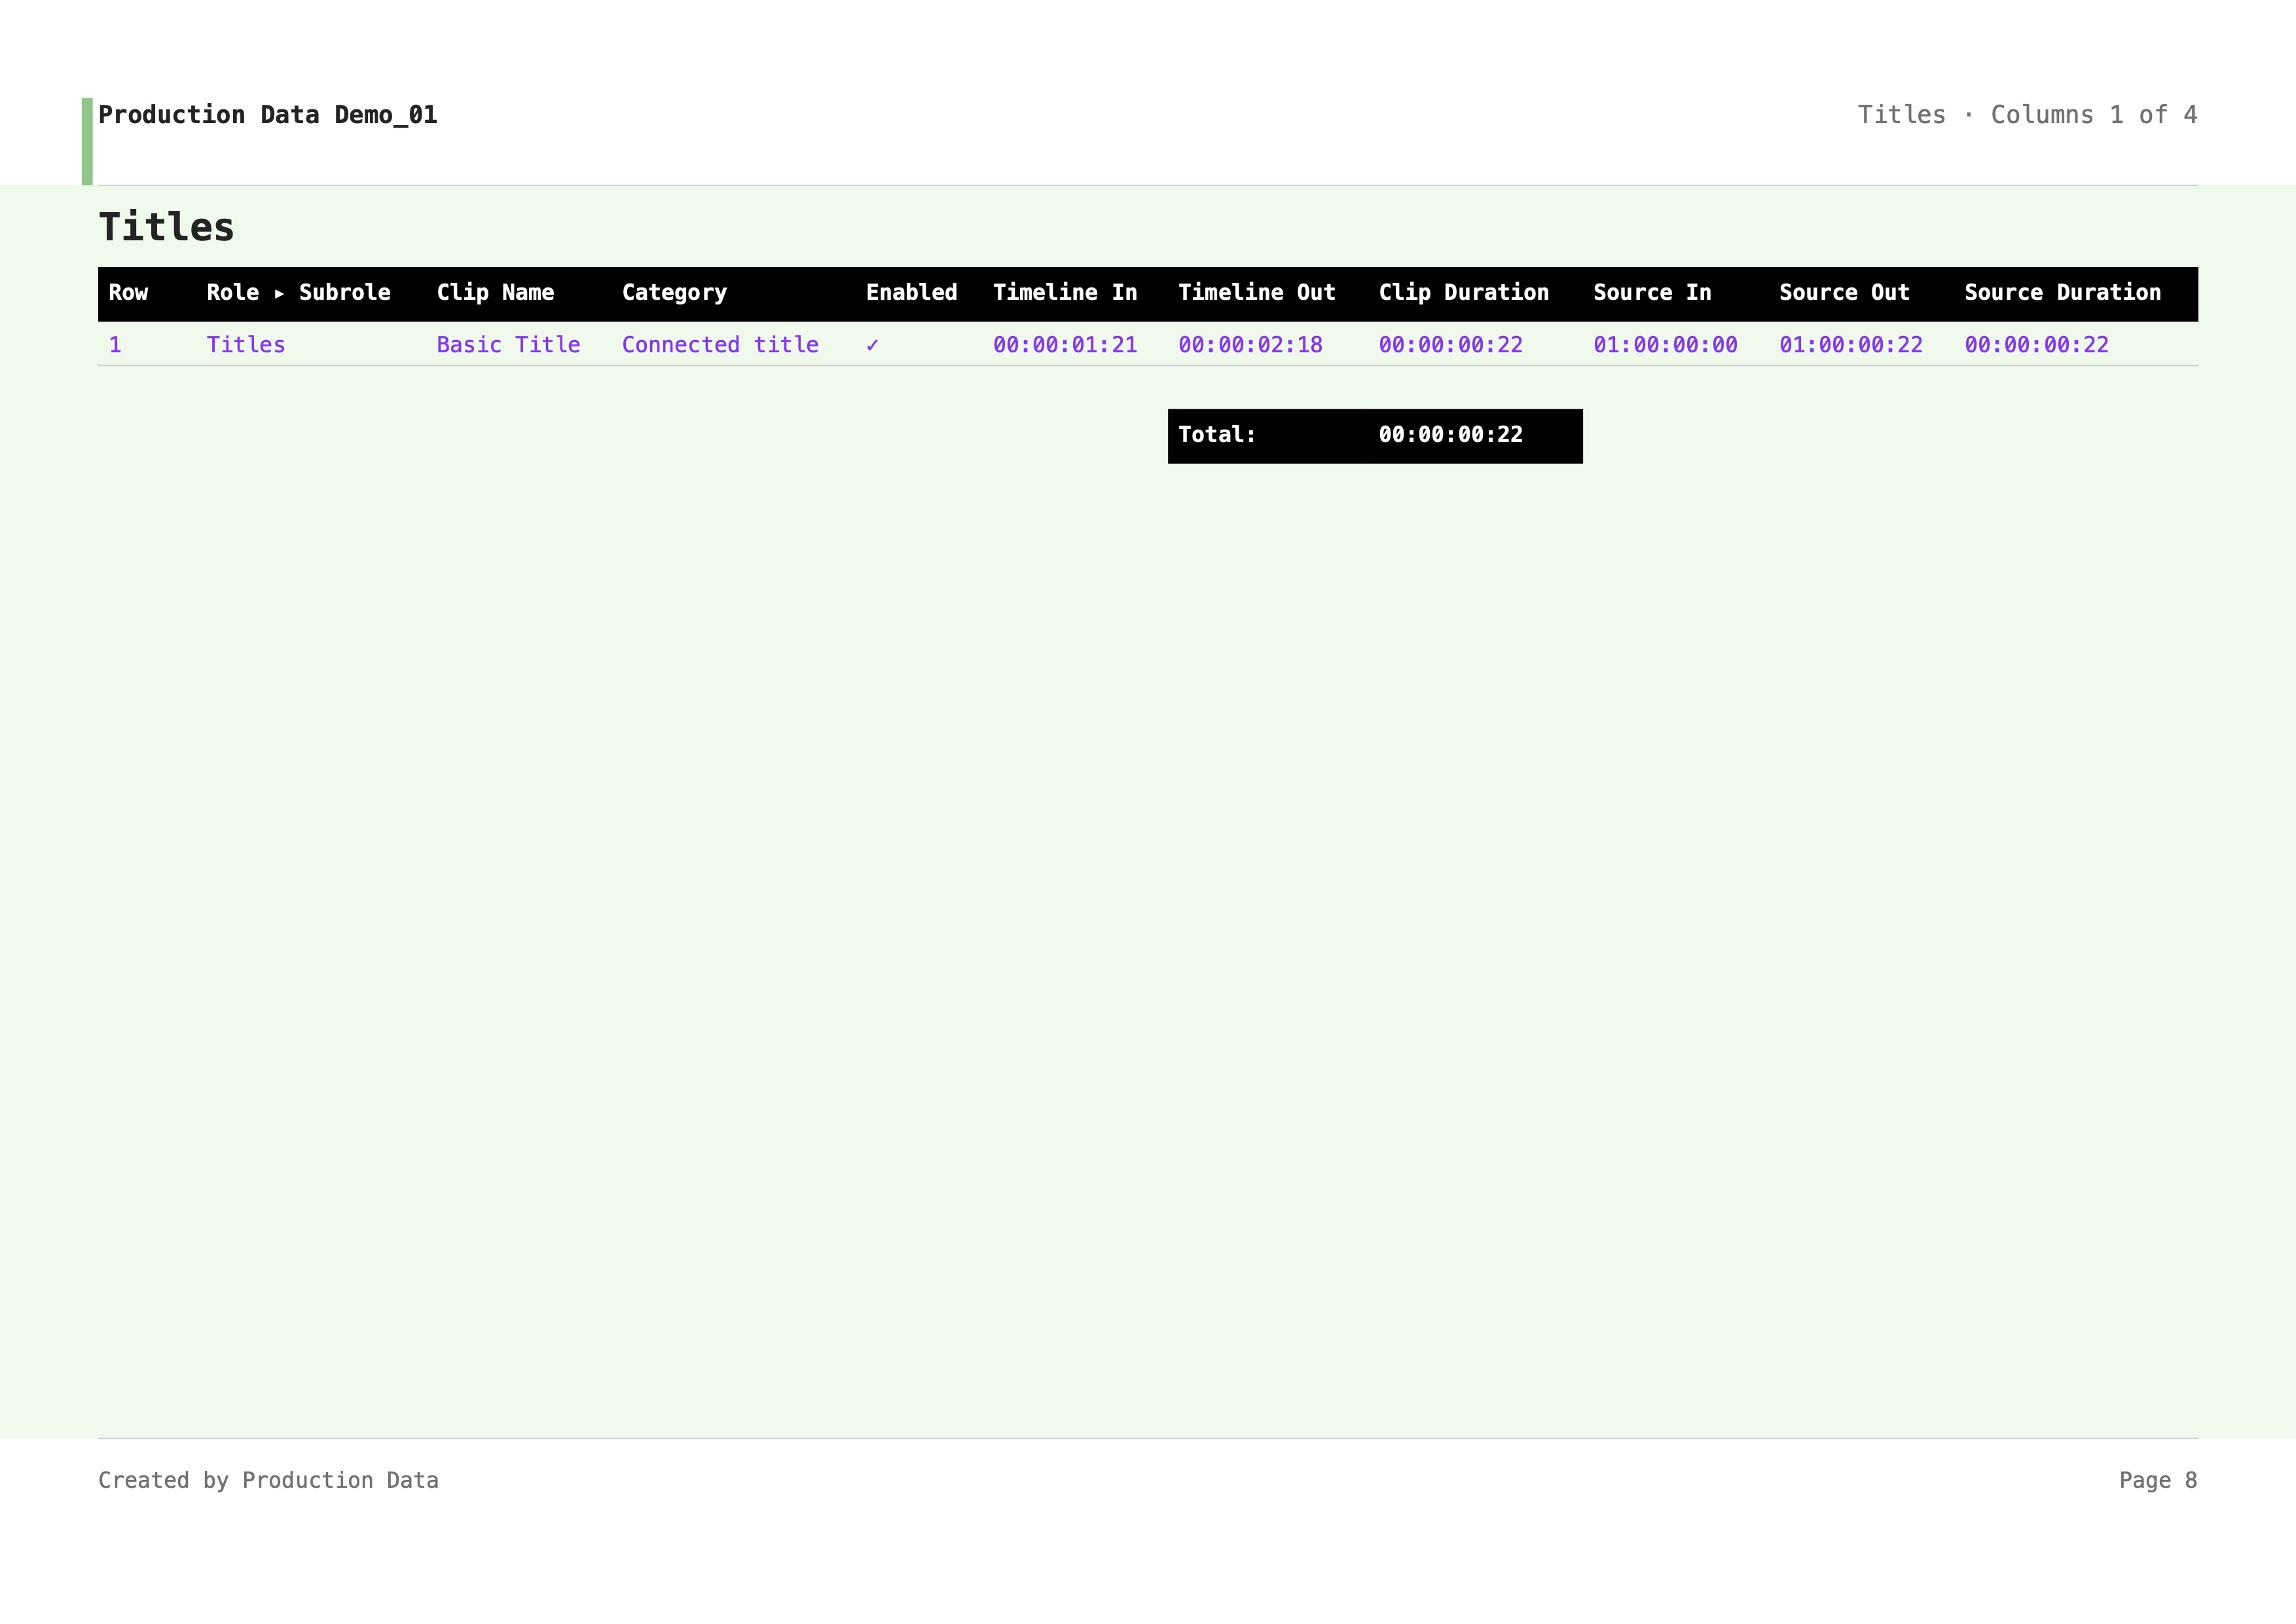Image resolution: width=2296 pixels, height=1624 pixels.
Task: Click Source Duration value in row 1
Action: tap(2036, 345)
